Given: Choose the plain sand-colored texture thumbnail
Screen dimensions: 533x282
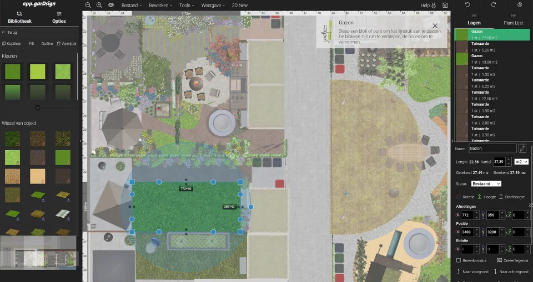Looking at the screenshot, I should coord(37,177).
